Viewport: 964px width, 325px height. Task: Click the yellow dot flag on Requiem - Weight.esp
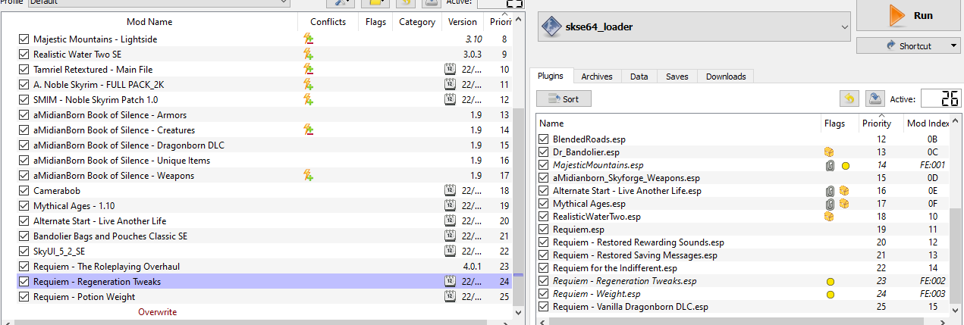click(x=831, y=294)
